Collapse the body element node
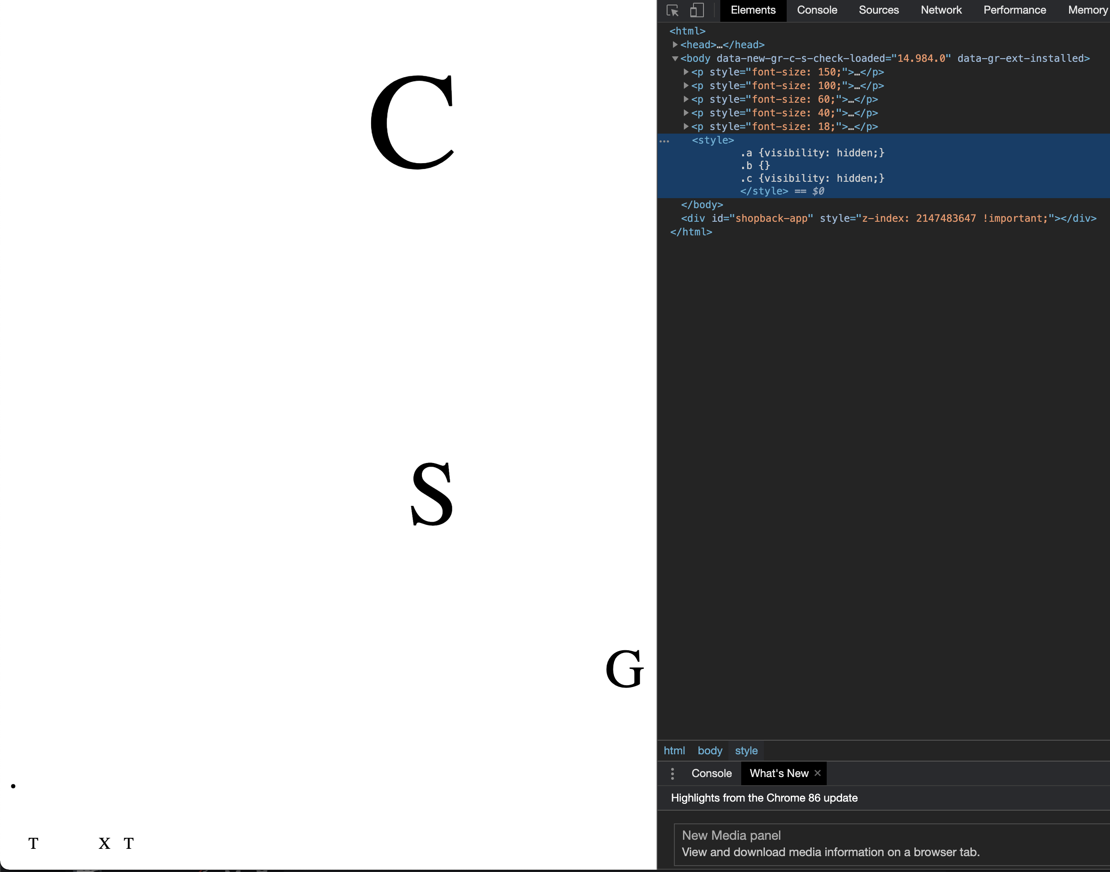The height and width of the screenshot is (872, 1110). click(675, 59)
